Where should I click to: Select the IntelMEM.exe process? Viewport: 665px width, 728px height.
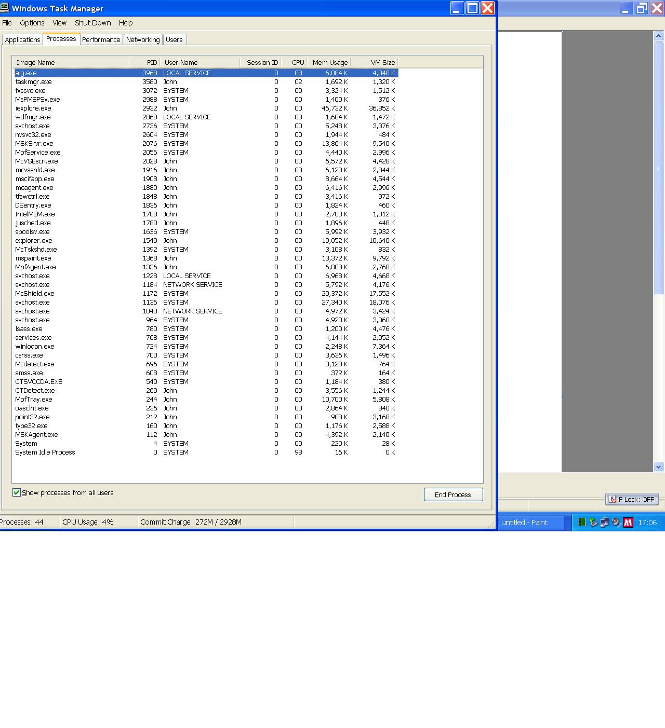click(206, 214)
